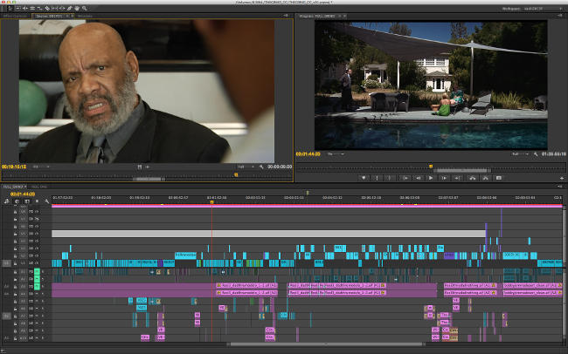
Task: Select the Slip tool
Action: click(x=54, y=8)
